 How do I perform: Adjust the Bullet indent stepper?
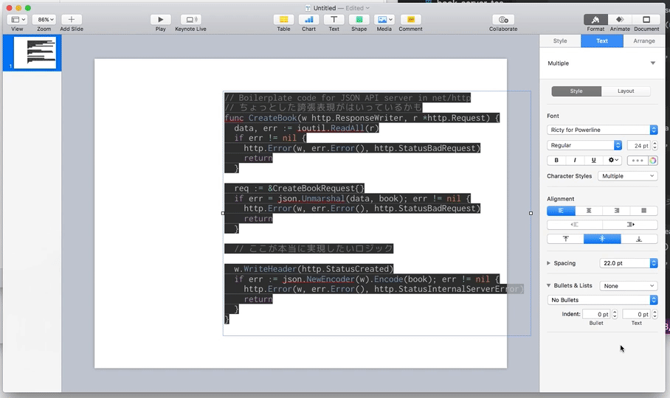[615, 315]
